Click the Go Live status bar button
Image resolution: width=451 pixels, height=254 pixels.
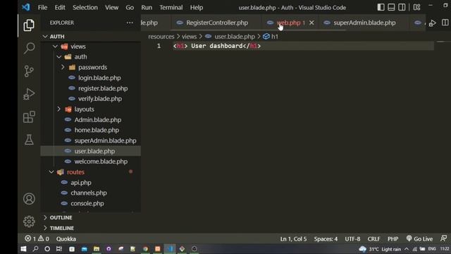tap(419, 238)
